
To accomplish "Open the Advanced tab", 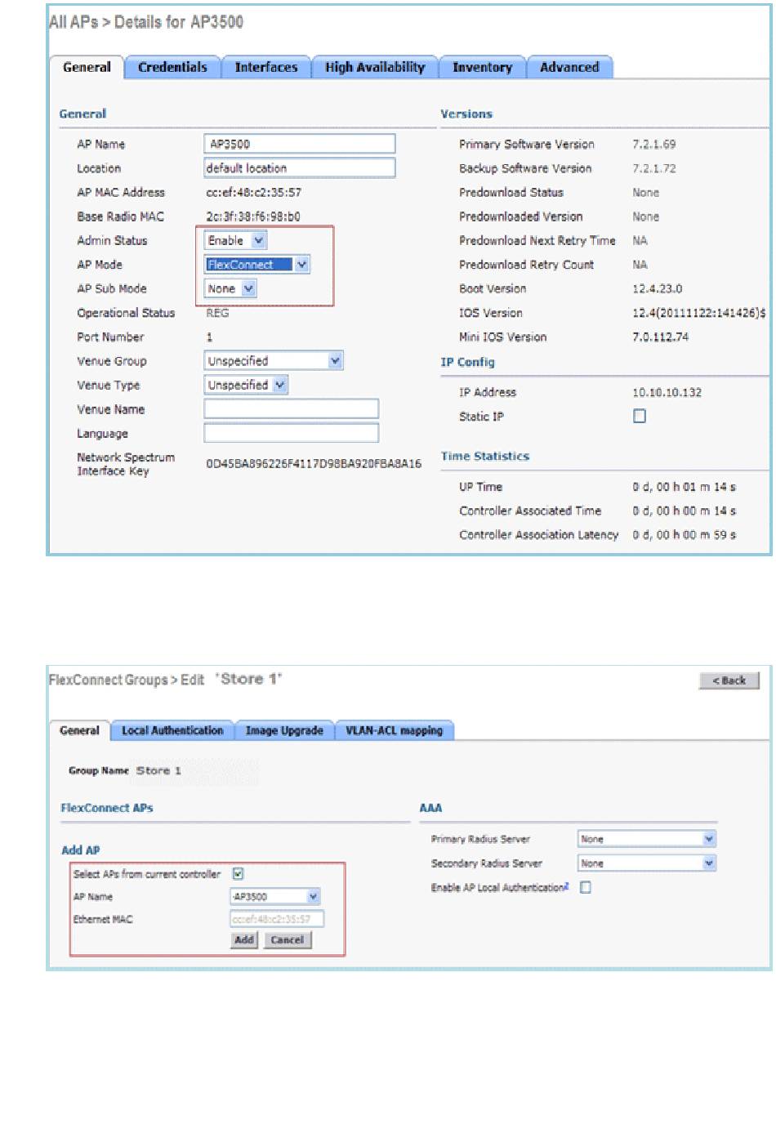I will (569, 68).
